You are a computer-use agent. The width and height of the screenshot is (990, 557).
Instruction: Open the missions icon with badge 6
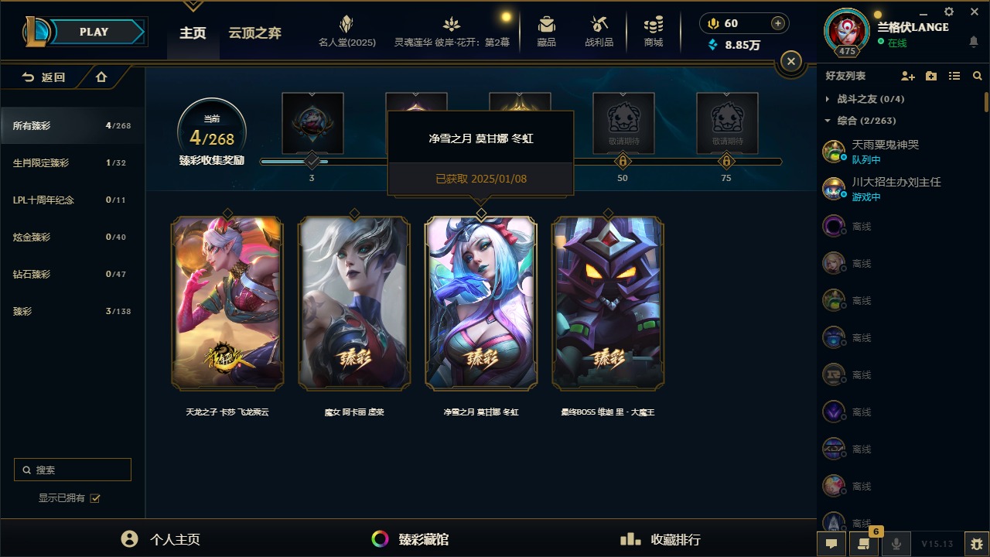(x=863, y=544)
